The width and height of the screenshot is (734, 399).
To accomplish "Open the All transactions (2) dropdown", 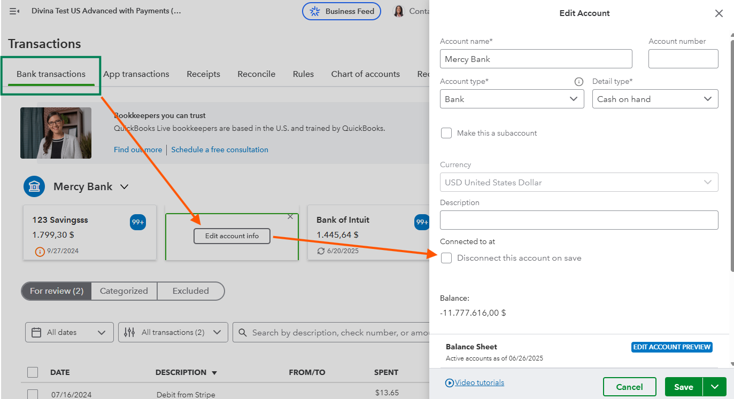I will (173, 332).
